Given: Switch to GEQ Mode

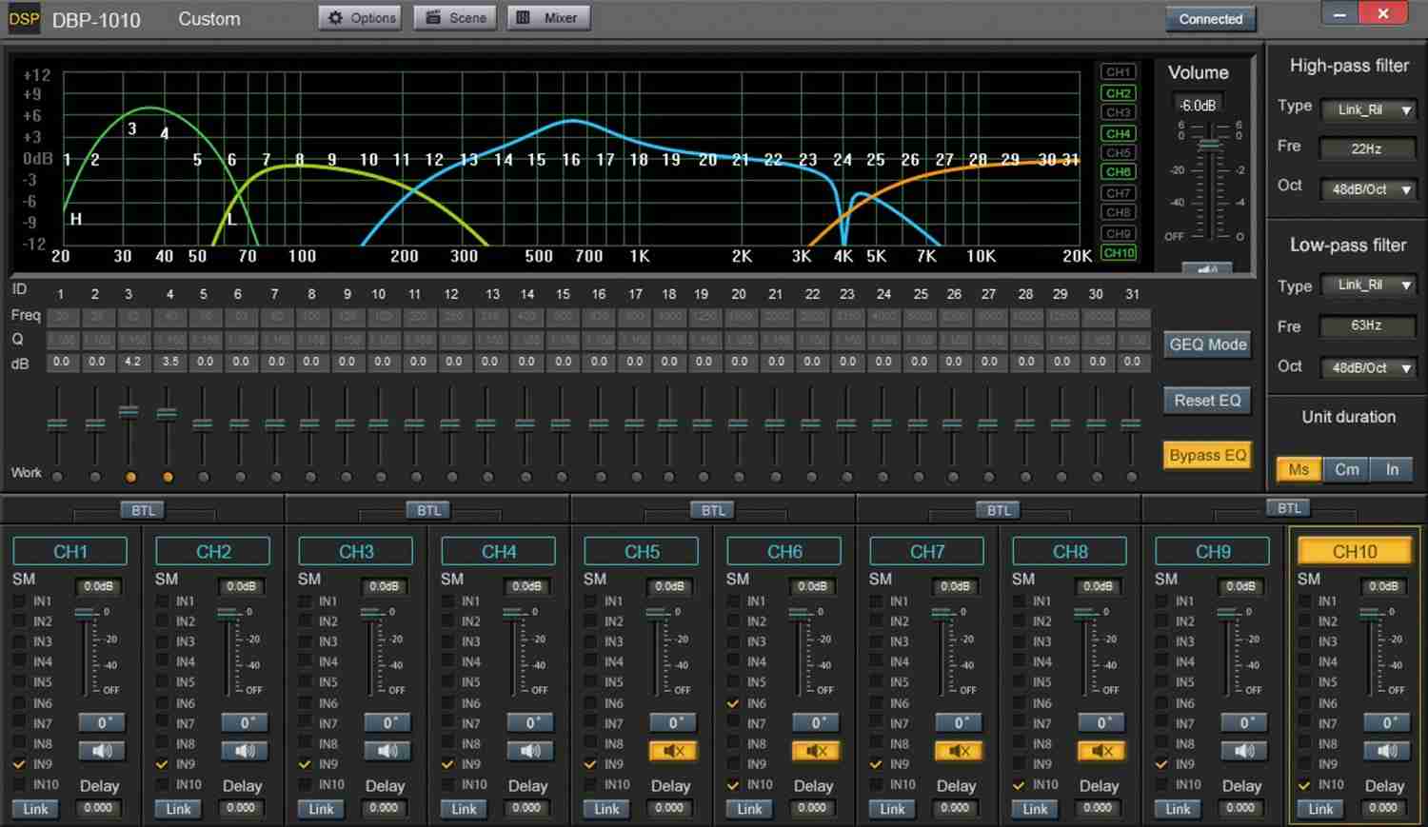Looking at the screenshot, I should [1207, 345].
